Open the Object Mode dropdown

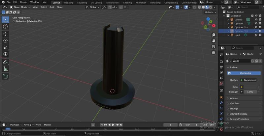(20, 7)
